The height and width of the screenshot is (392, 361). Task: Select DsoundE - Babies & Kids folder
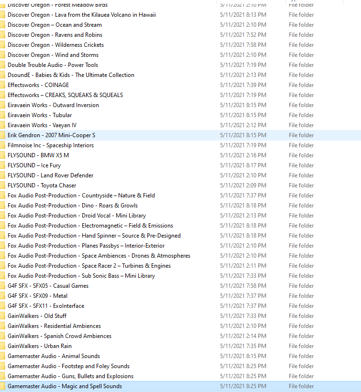[x=71, y=75]
